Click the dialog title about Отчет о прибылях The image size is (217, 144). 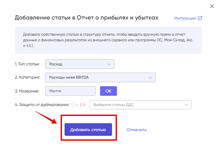pyautogui.click(x=86, y=18)
